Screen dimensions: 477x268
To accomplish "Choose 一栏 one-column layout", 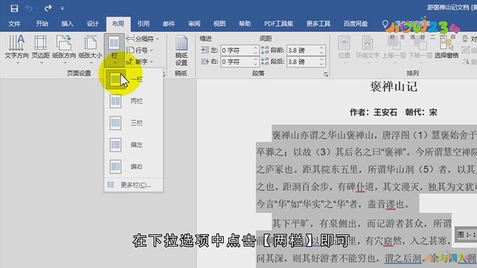I will (134, 79).
